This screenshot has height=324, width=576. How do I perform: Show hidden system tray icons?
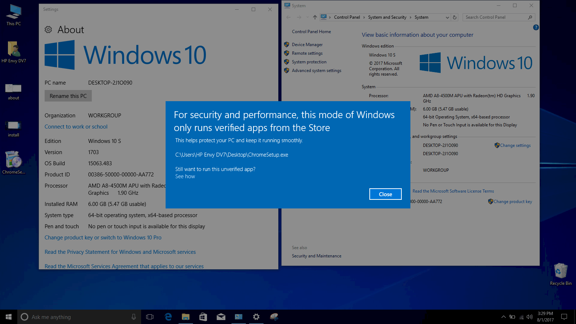click(503, 317)
